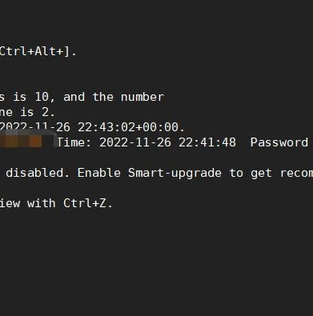The image size is (313, 316).
Task: Click the word "number" in the output
Action: pyautogui.click(x=142, y=97)
